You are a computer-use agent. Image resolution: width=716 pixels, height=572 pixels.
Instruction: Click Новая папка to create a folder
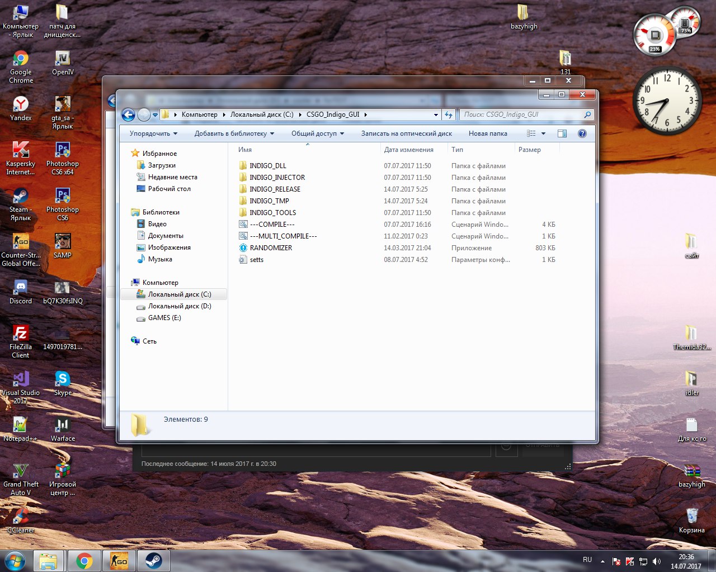coord(488,134)
